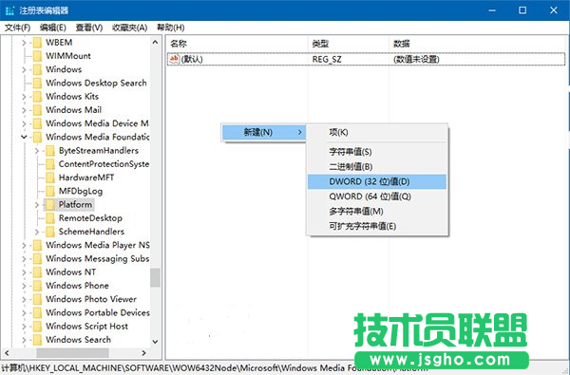Expand the Windows Kits key
570x375 pixels.
(24, 97)
